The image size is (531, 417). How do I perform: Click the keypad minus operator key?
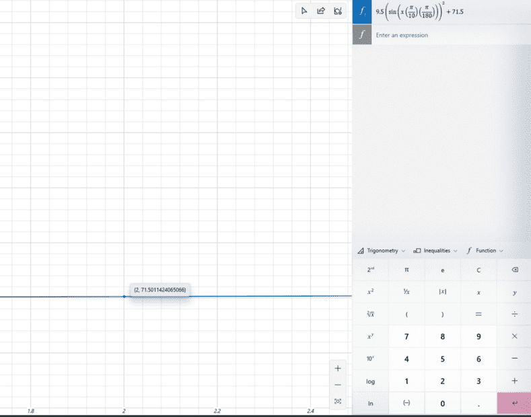tap(514, 358)
